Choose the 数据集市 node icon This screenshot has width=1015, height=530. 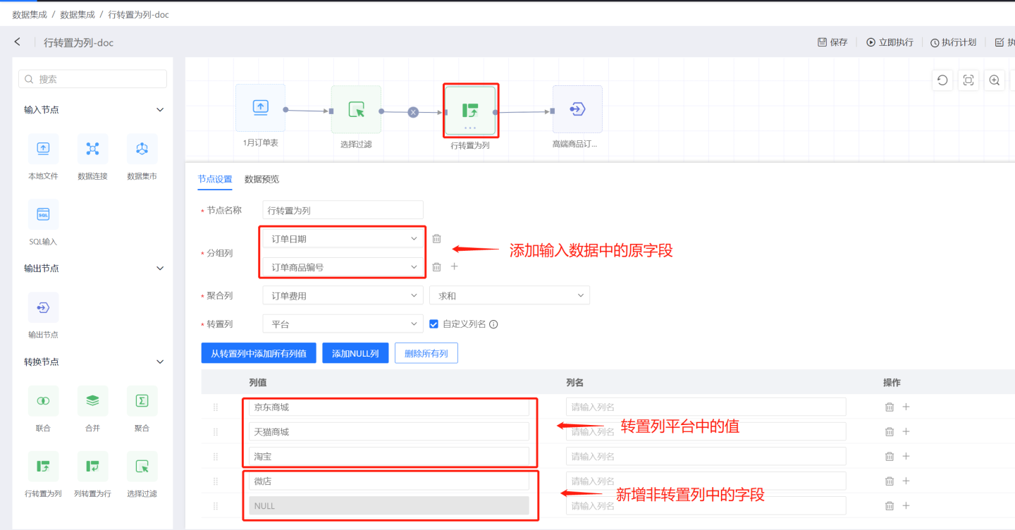pyautogui.click(x=142, y=149)
